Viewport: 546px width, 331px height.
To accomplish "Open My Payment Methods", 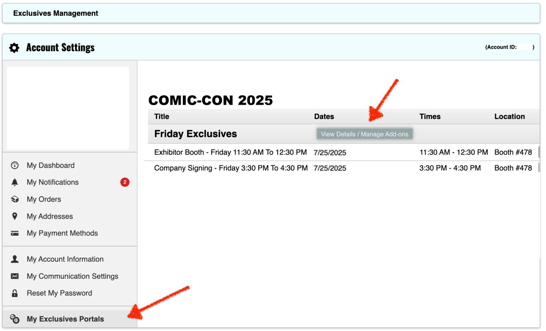I will tap(62, 233).
